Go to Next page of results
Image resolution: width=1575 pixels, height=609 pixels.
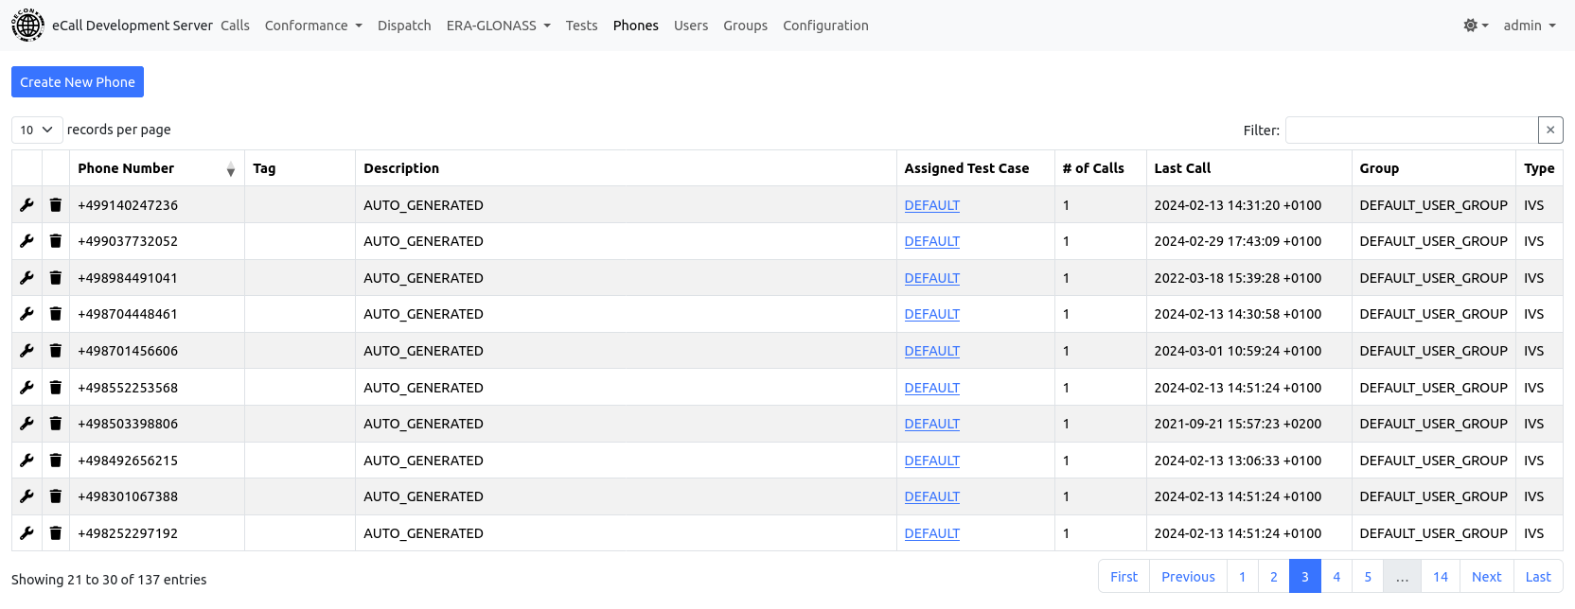click(x=1486, y=577)
